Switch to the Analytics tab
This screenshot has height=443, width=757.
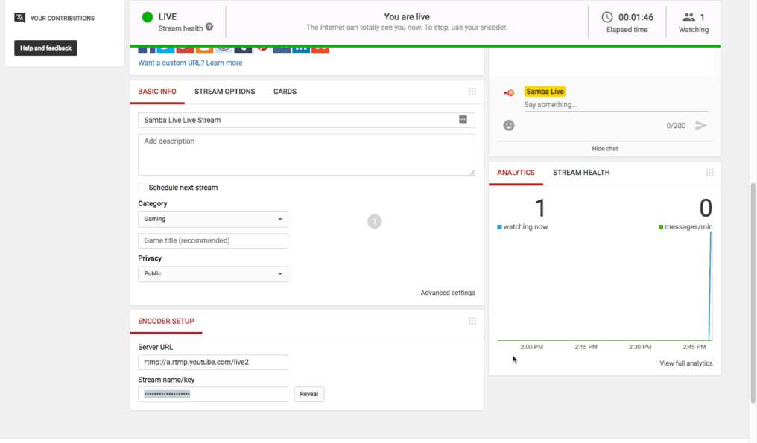(516, 173)
